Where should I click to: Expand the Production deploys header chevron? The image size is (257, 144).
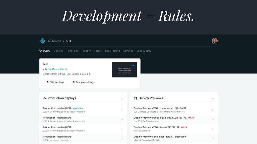click(122, 98)
